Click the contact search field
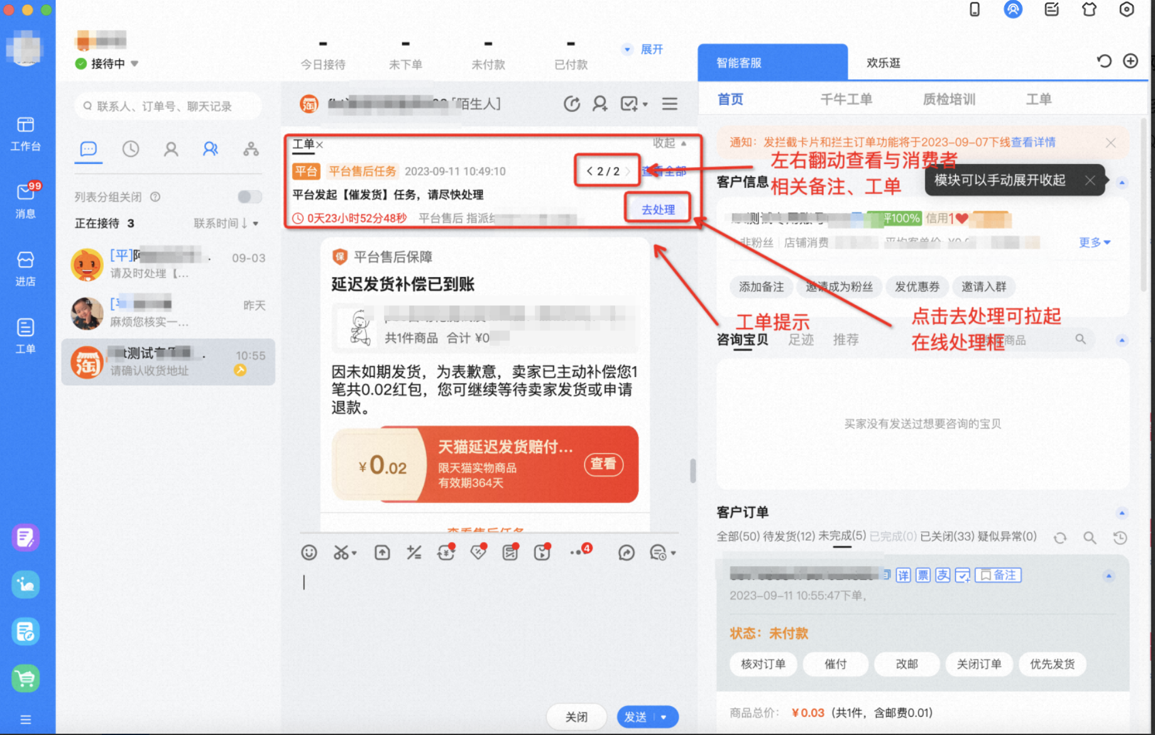1155x735 pixels. point(168,106)
